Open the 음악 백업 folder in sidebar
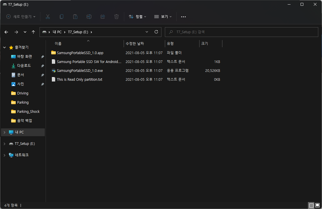Viewport: 322px width, 209px height. coord(24,121)
